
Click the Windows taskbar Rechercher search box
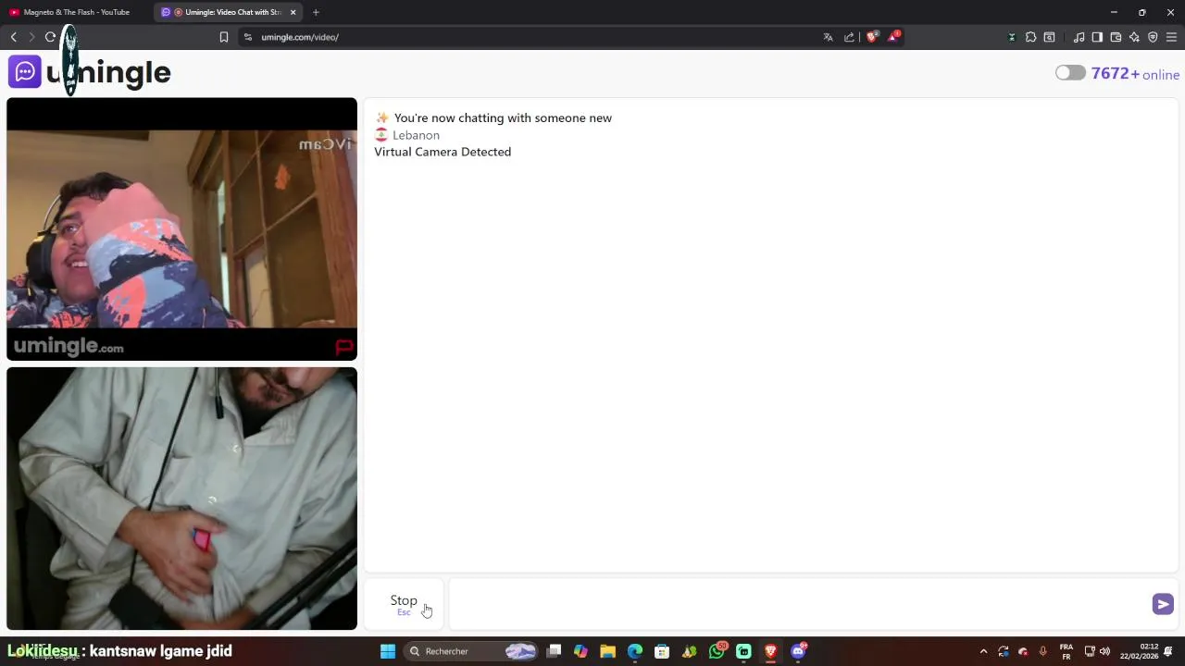coord(470,651)
